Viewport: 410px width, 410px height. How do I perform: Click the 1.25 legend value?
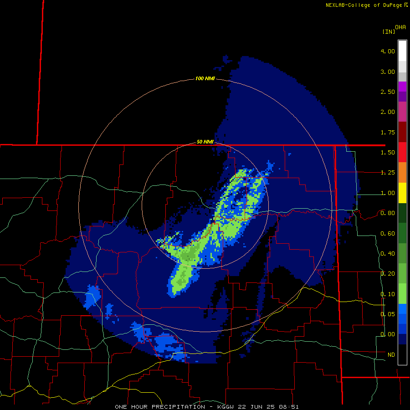point(388,173)
